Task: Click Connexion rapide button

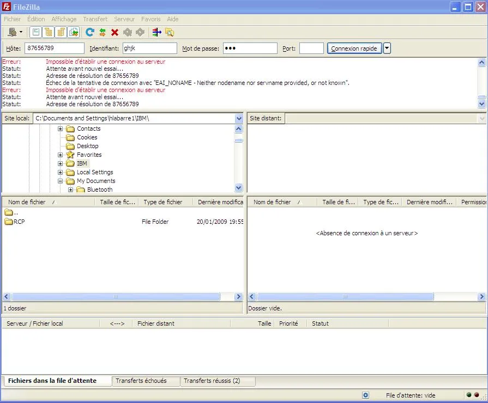Action: 354,48
